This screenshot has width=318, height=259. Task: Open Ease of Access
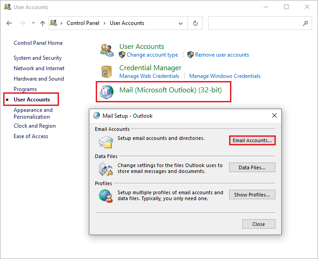tap(31, 136)
